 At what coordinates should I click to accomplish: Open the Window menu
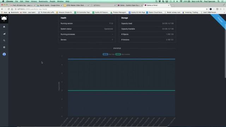click(60, 1)
